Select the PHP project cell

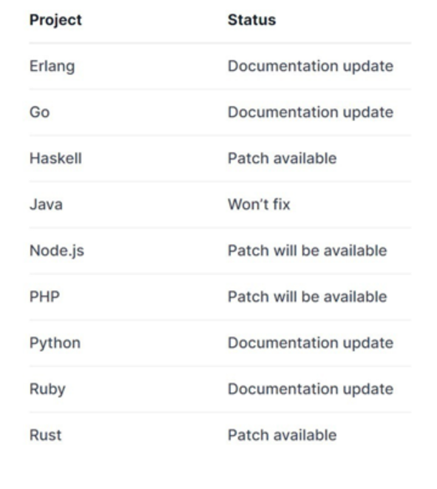(x=44, y=297)
